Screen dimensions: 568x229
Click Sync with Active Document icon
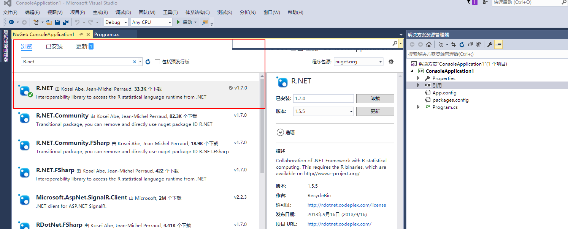(x=454, y=44)
